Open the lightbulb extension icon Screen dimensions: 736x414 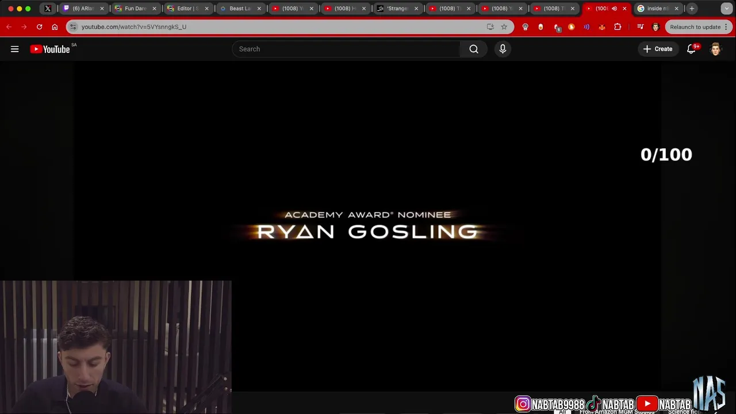pyautogui.click(x=525, y=27)
